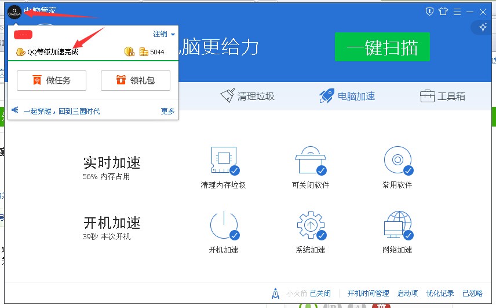Select the 网络加速 globe icon
496x308 pixels.
coord(399,225)
